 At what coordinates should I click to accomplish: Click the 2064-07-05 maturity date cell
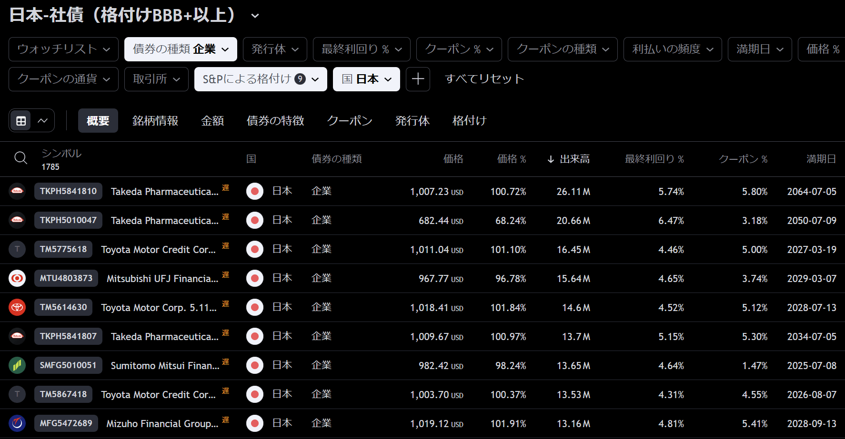coord(812,192)
